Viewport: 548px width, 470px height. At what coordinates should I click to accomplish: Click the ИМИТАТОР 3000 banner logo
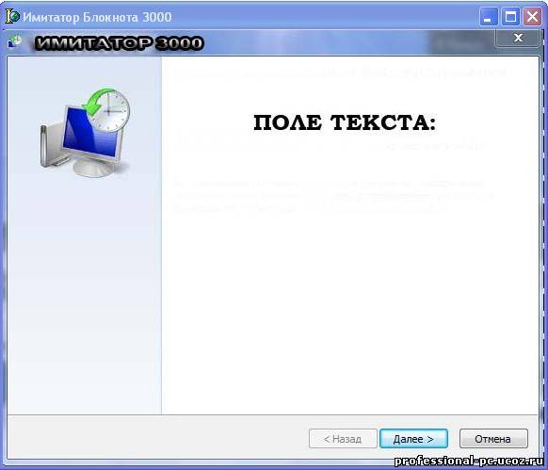119,43
